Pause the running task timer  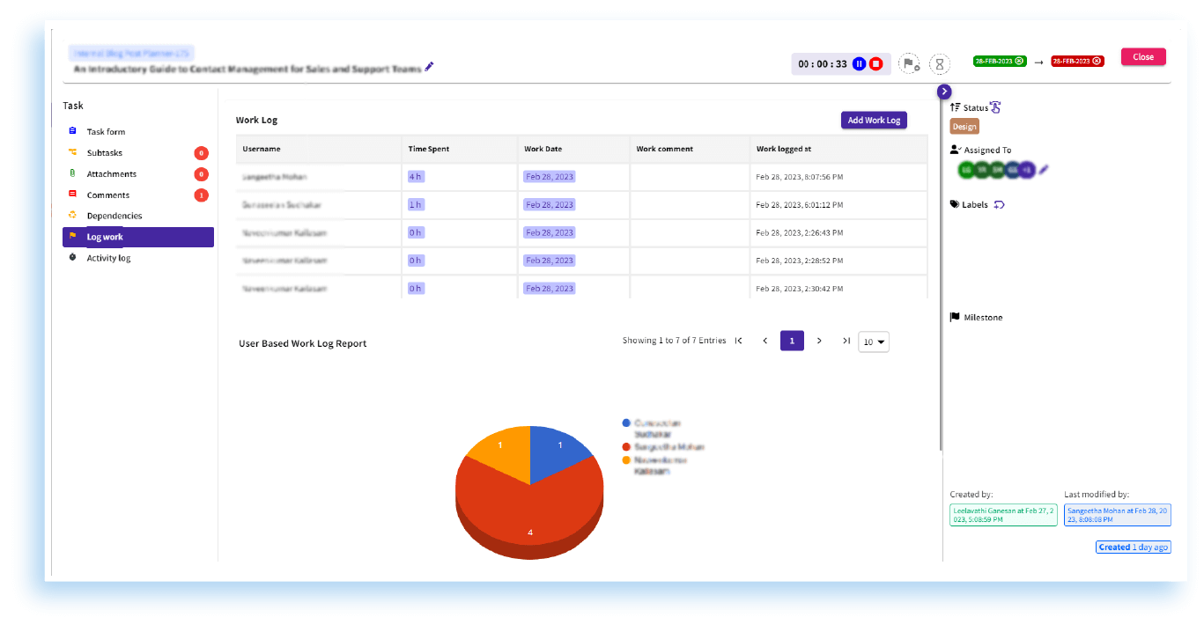(x=859, y=63)
